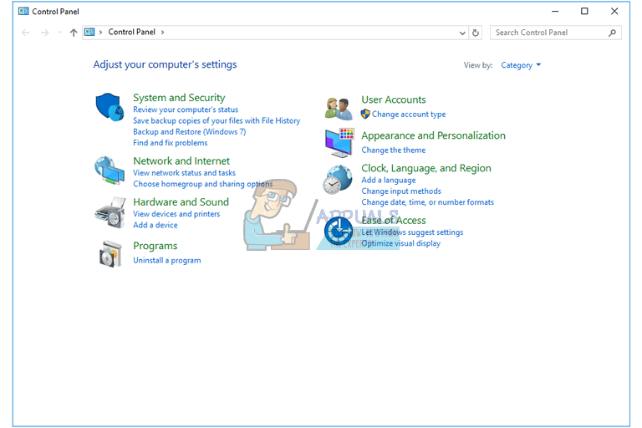Click the shield icon beside Change account type
This screenshot has height=428, width=642.
(x=365, y=114)
